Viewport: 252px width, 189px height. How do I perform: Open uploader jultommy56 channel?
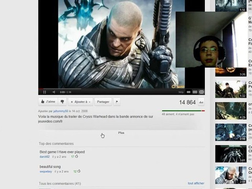click(61, 111)
